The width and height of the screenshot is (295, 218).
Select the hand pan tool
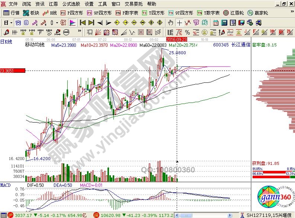click(170, 22)
